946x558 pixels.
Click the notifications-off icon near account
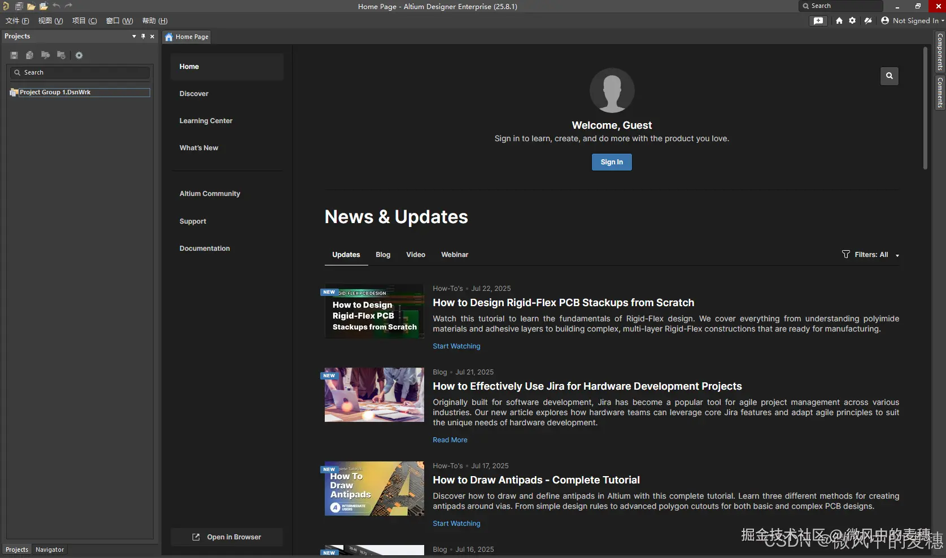click(x=868, y=21)
